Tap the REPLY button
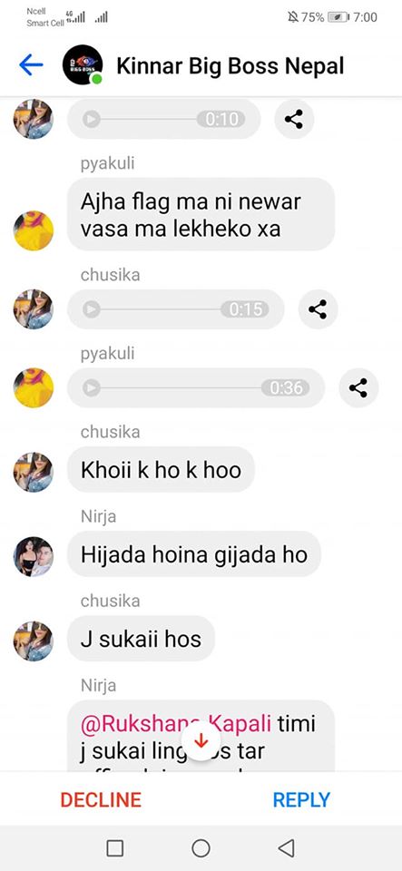The image size is (402, 871). [x=301, y=800]
